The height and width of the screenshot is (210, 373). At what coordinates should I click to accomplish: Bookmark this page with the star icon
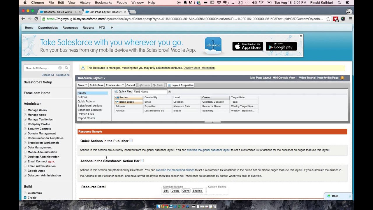point(328,19)
